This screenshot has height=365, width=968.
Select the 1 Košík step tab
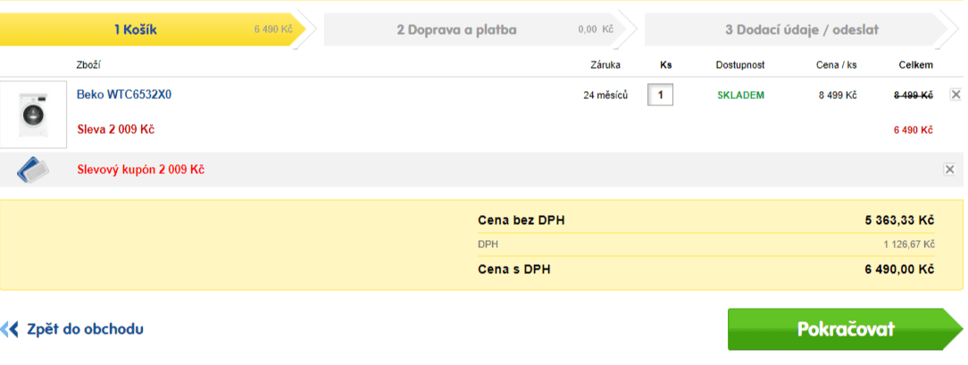(153, 29)
